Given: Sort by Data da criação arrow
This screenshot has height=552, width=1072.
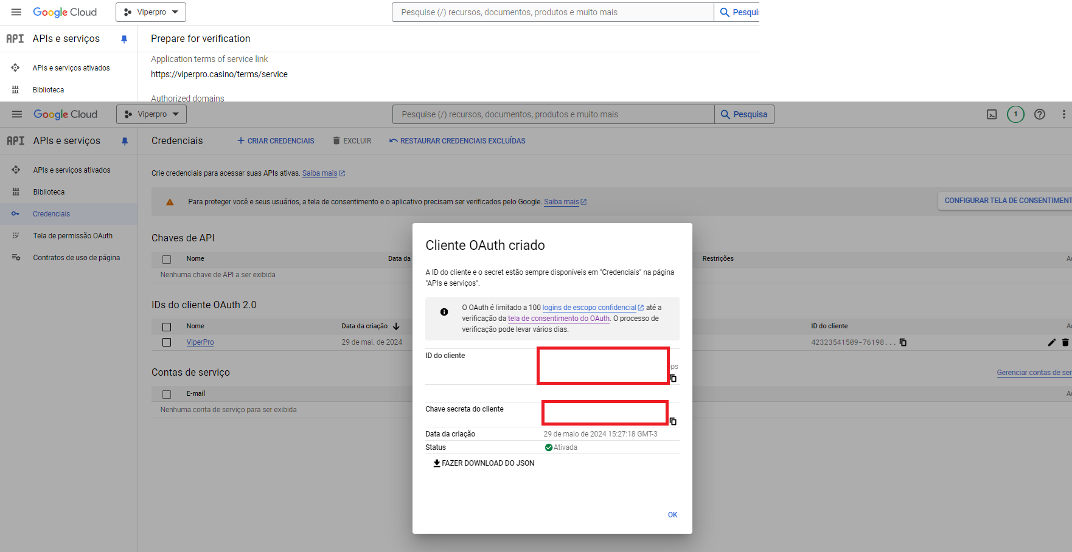Looking at the screenshot, I should (x=396, y=326).
